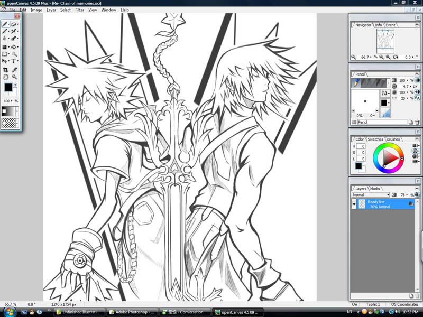Open the stroke curve type dropdown
This screenshot has width=423, height=317.
coord(385,94)
